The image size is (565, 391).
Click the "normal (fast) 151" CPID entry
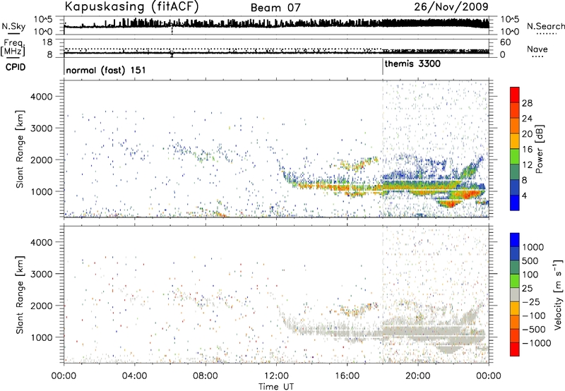pos(106,70)
